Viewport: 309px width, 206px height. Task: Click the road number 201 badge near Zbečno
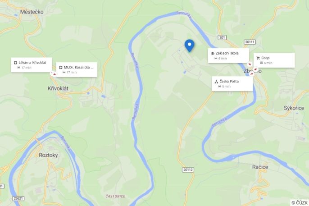point(222,37)
